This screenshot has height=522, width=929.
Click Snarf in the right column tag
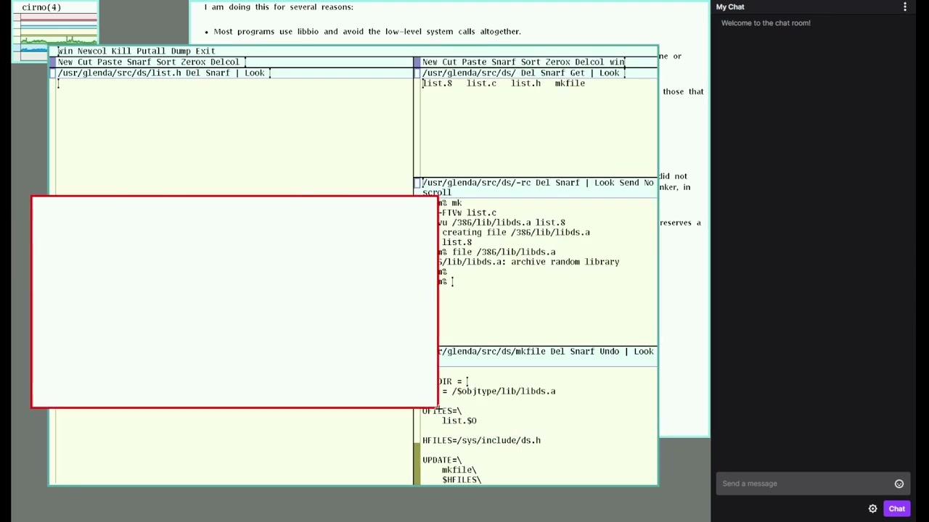click(x=504, y=62)
